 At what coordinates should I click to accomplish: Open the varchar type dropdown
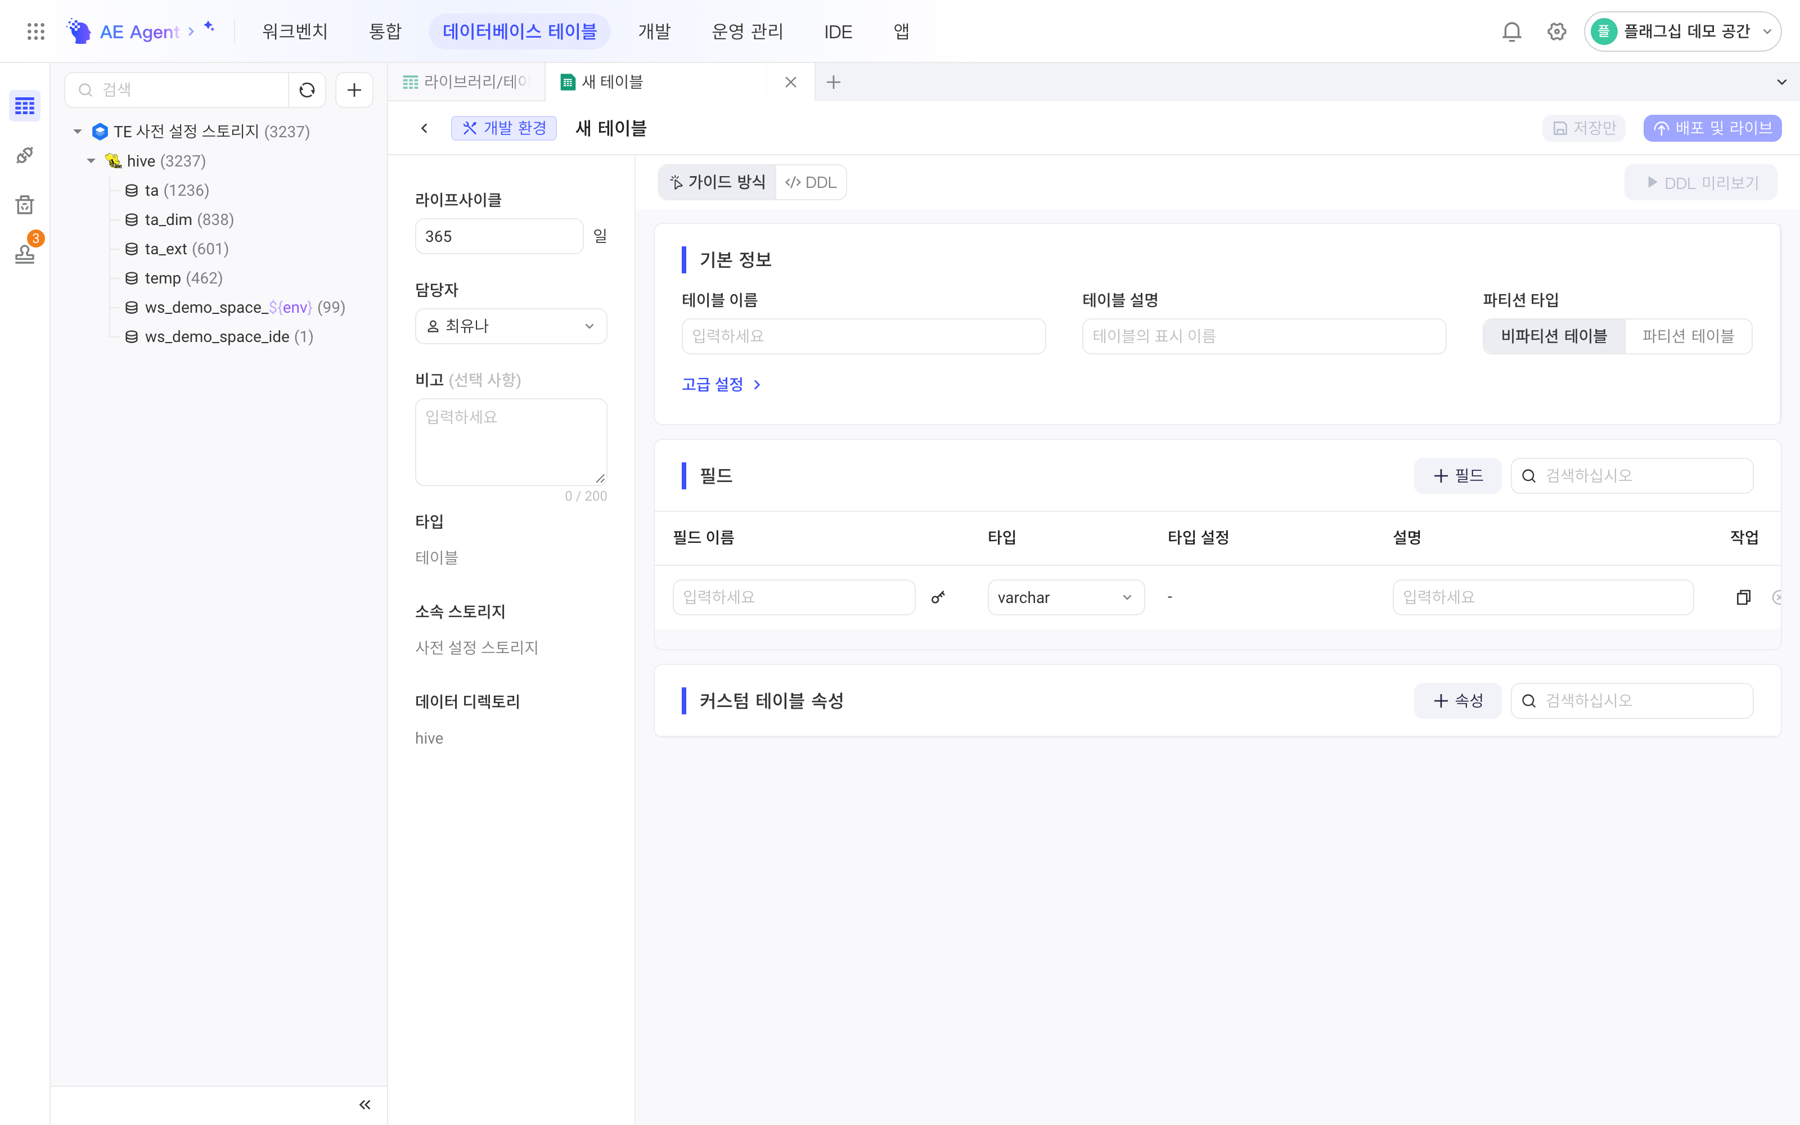click(x=1065, y=597)
